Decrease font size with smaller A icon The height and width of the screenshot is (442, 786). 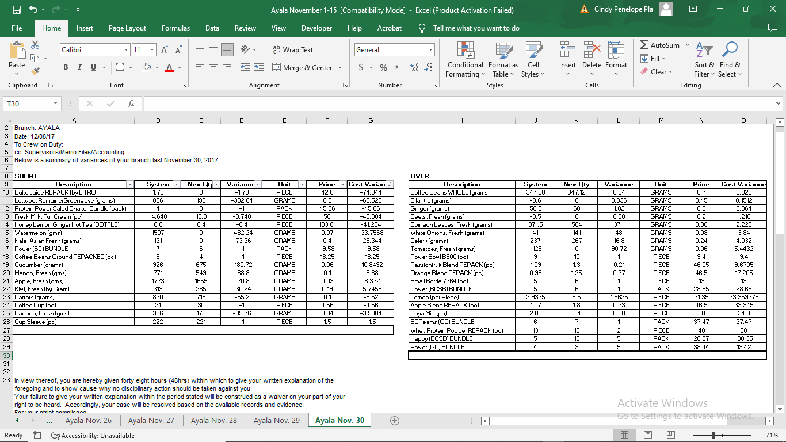(178, 50)
